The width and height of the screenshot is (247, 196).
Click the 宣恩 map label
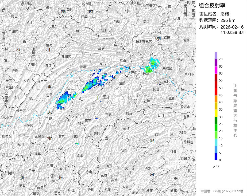tap(108, 114)
